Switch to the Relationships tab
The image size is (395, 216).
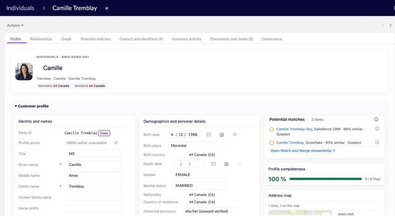tap(41, 39)
